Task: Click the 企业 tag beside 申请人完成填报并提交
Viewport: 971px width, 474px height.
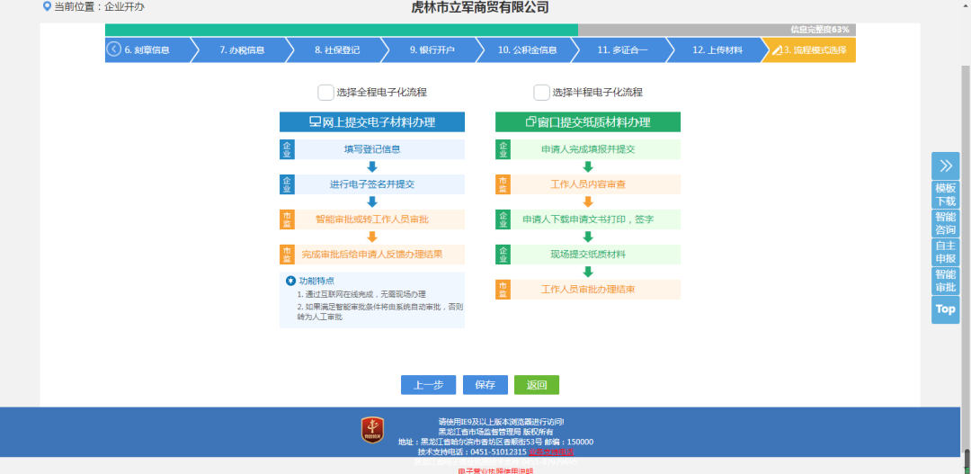Action: (x=503, y=149)
